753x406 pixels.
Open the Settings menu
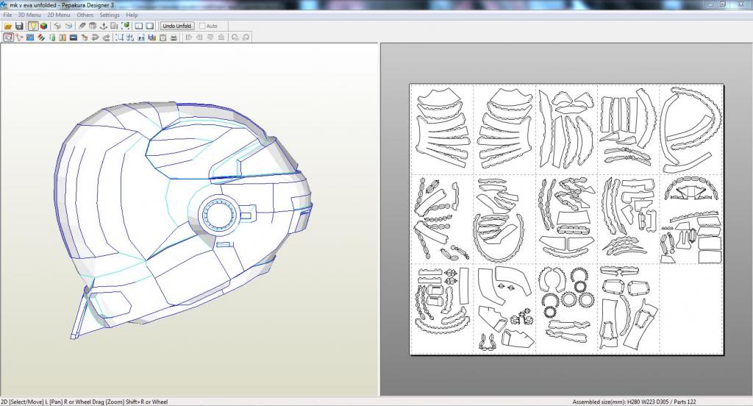click(110, 15)
